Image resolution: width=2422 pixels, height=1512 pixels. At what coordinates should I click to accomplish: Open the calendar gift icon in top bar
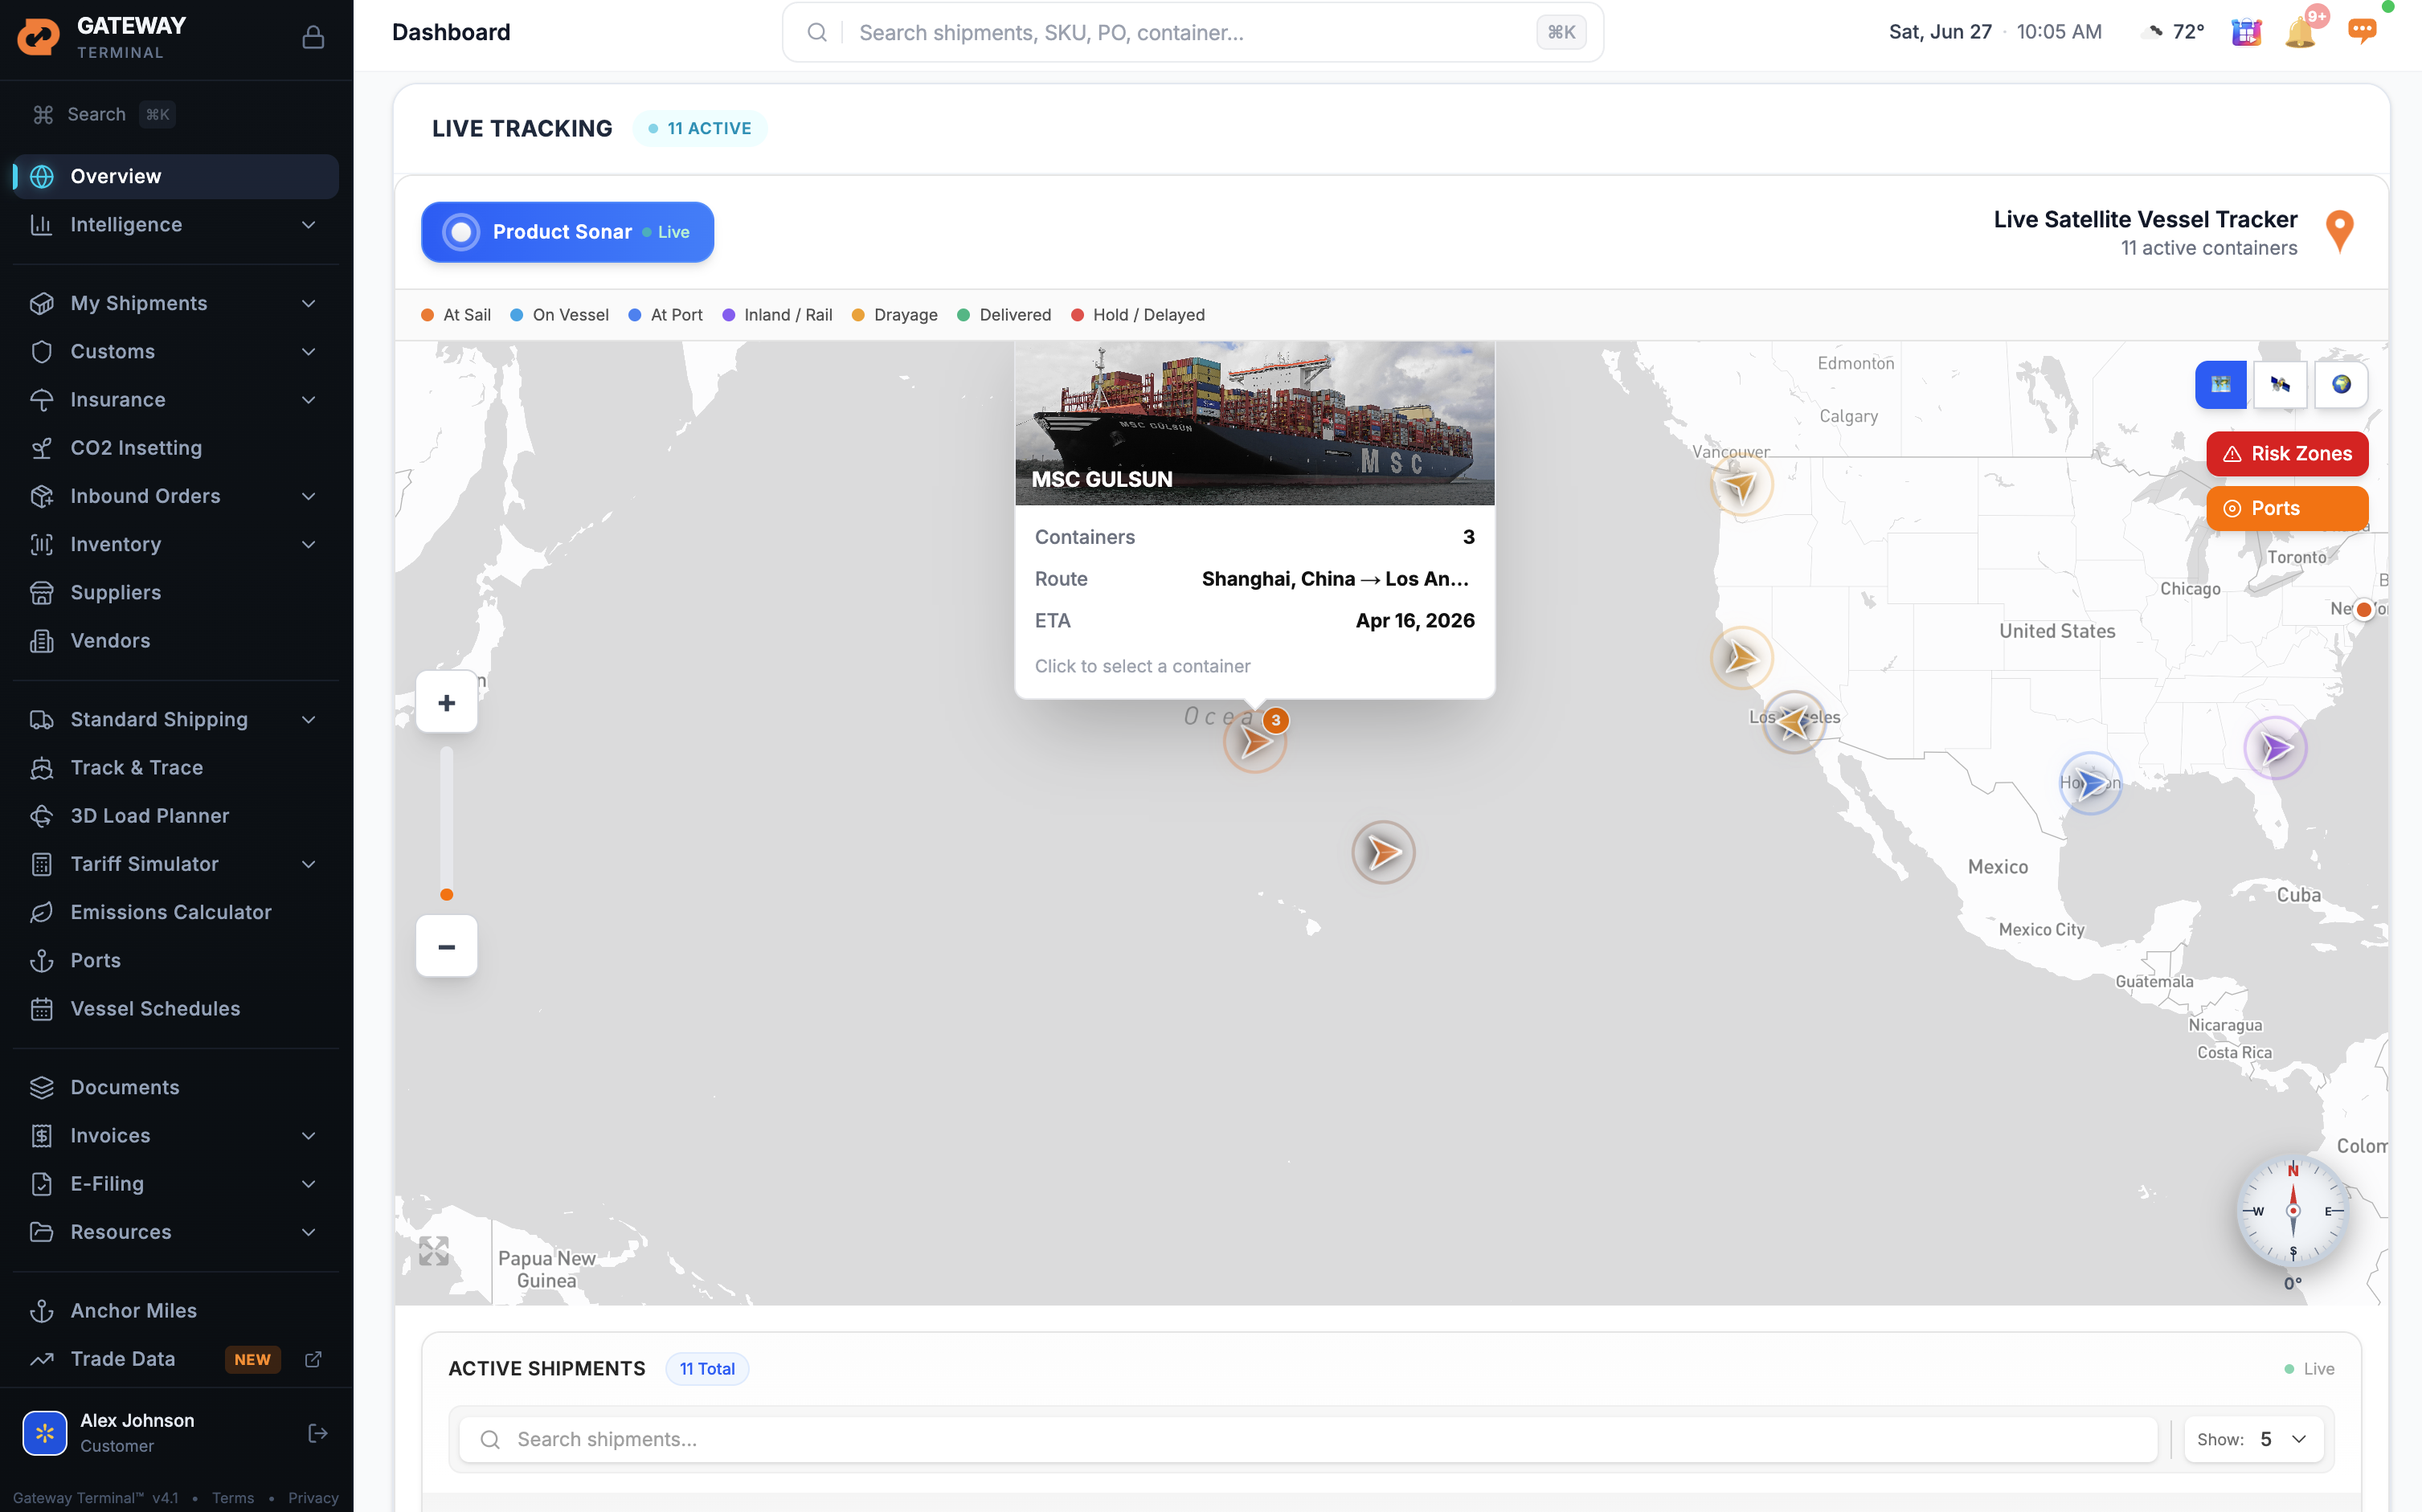(x=2246, y=32)
